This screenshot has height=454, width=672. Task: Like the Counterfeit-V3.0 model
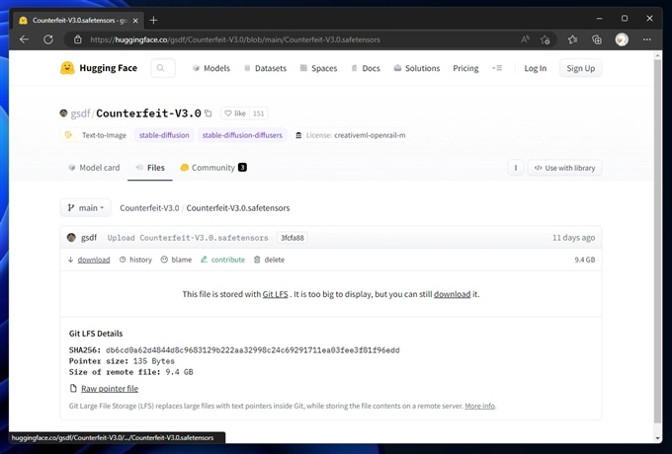click(x=235, y=113)
